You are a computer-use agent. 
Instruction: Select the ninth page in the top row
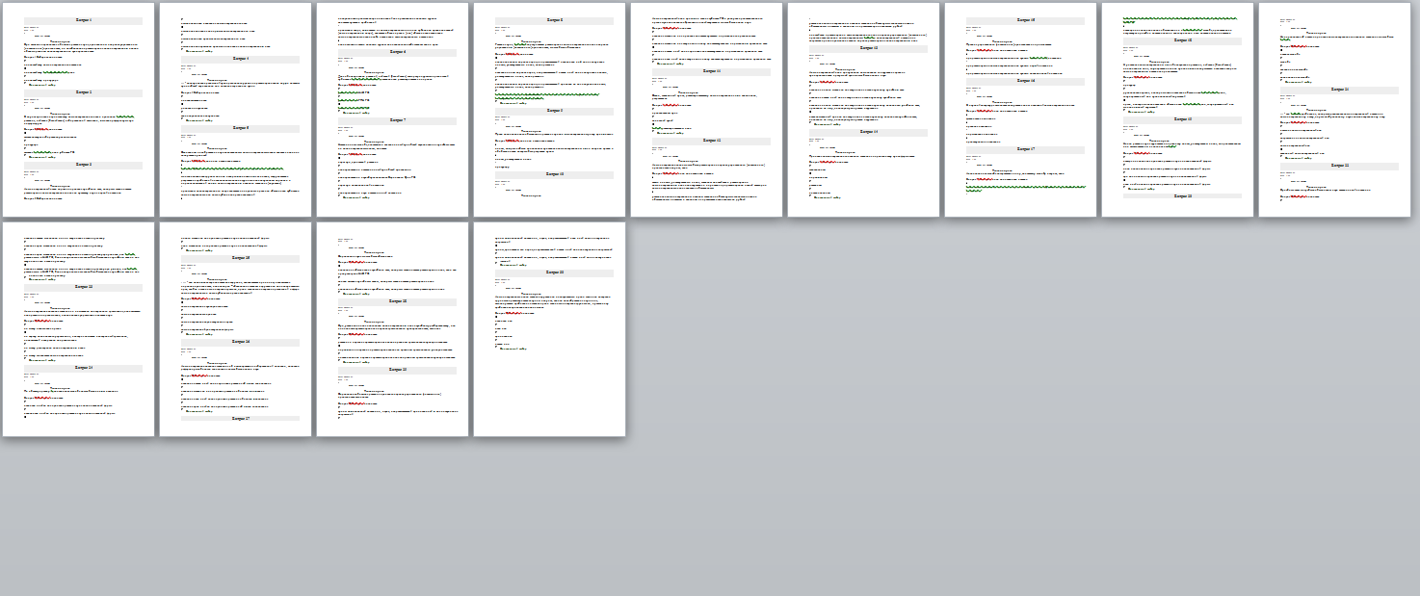click(1334, 110)
